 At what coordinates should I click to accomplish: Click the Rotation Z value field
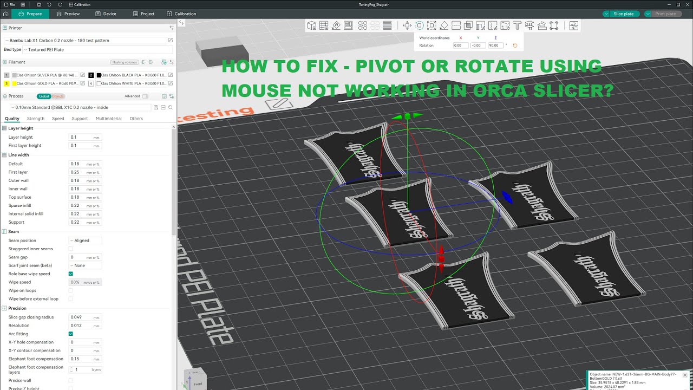[495, 45]
